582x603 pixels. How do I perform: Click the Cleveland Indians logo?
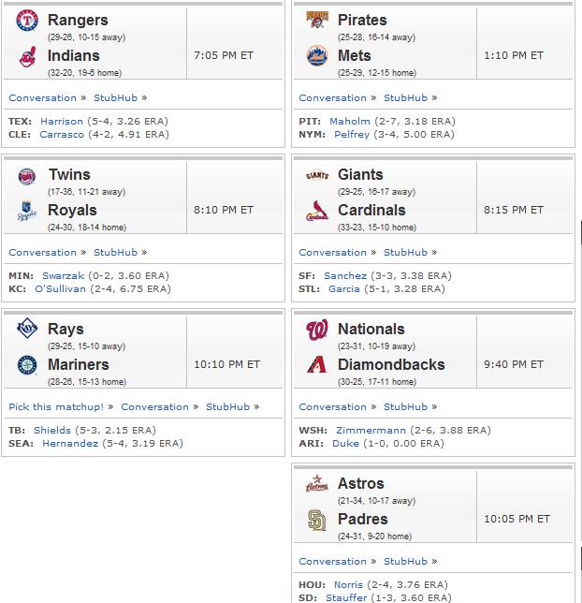[28, 57]
